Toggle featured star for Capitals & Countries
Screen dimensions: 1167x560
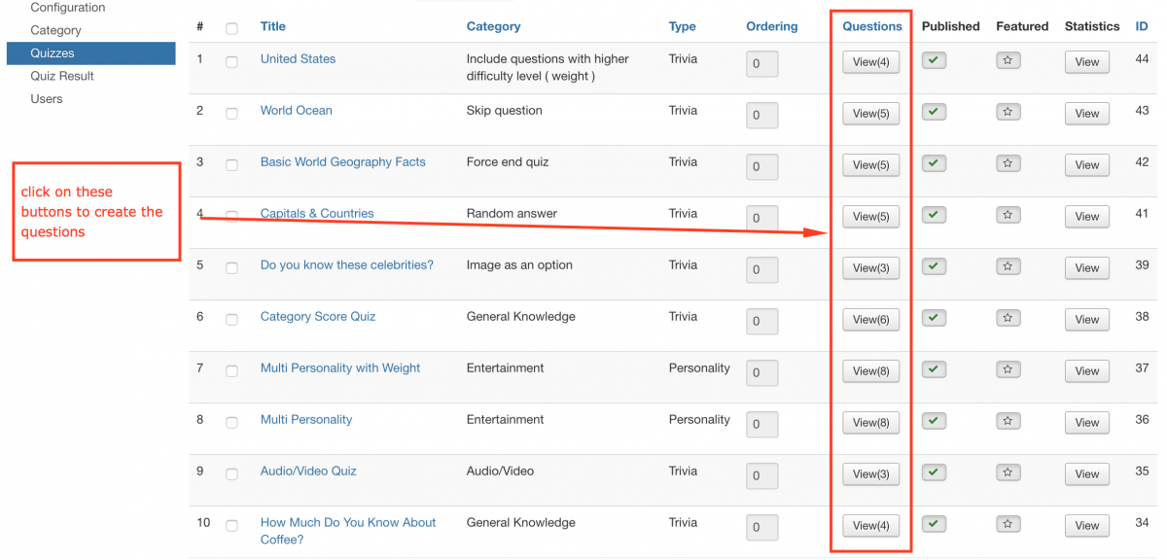coord(1008,215)
